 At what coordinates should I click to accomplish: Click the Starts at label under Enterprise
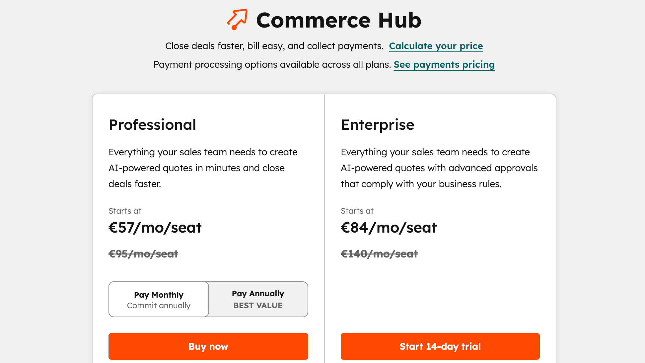(x=357, y=211)
